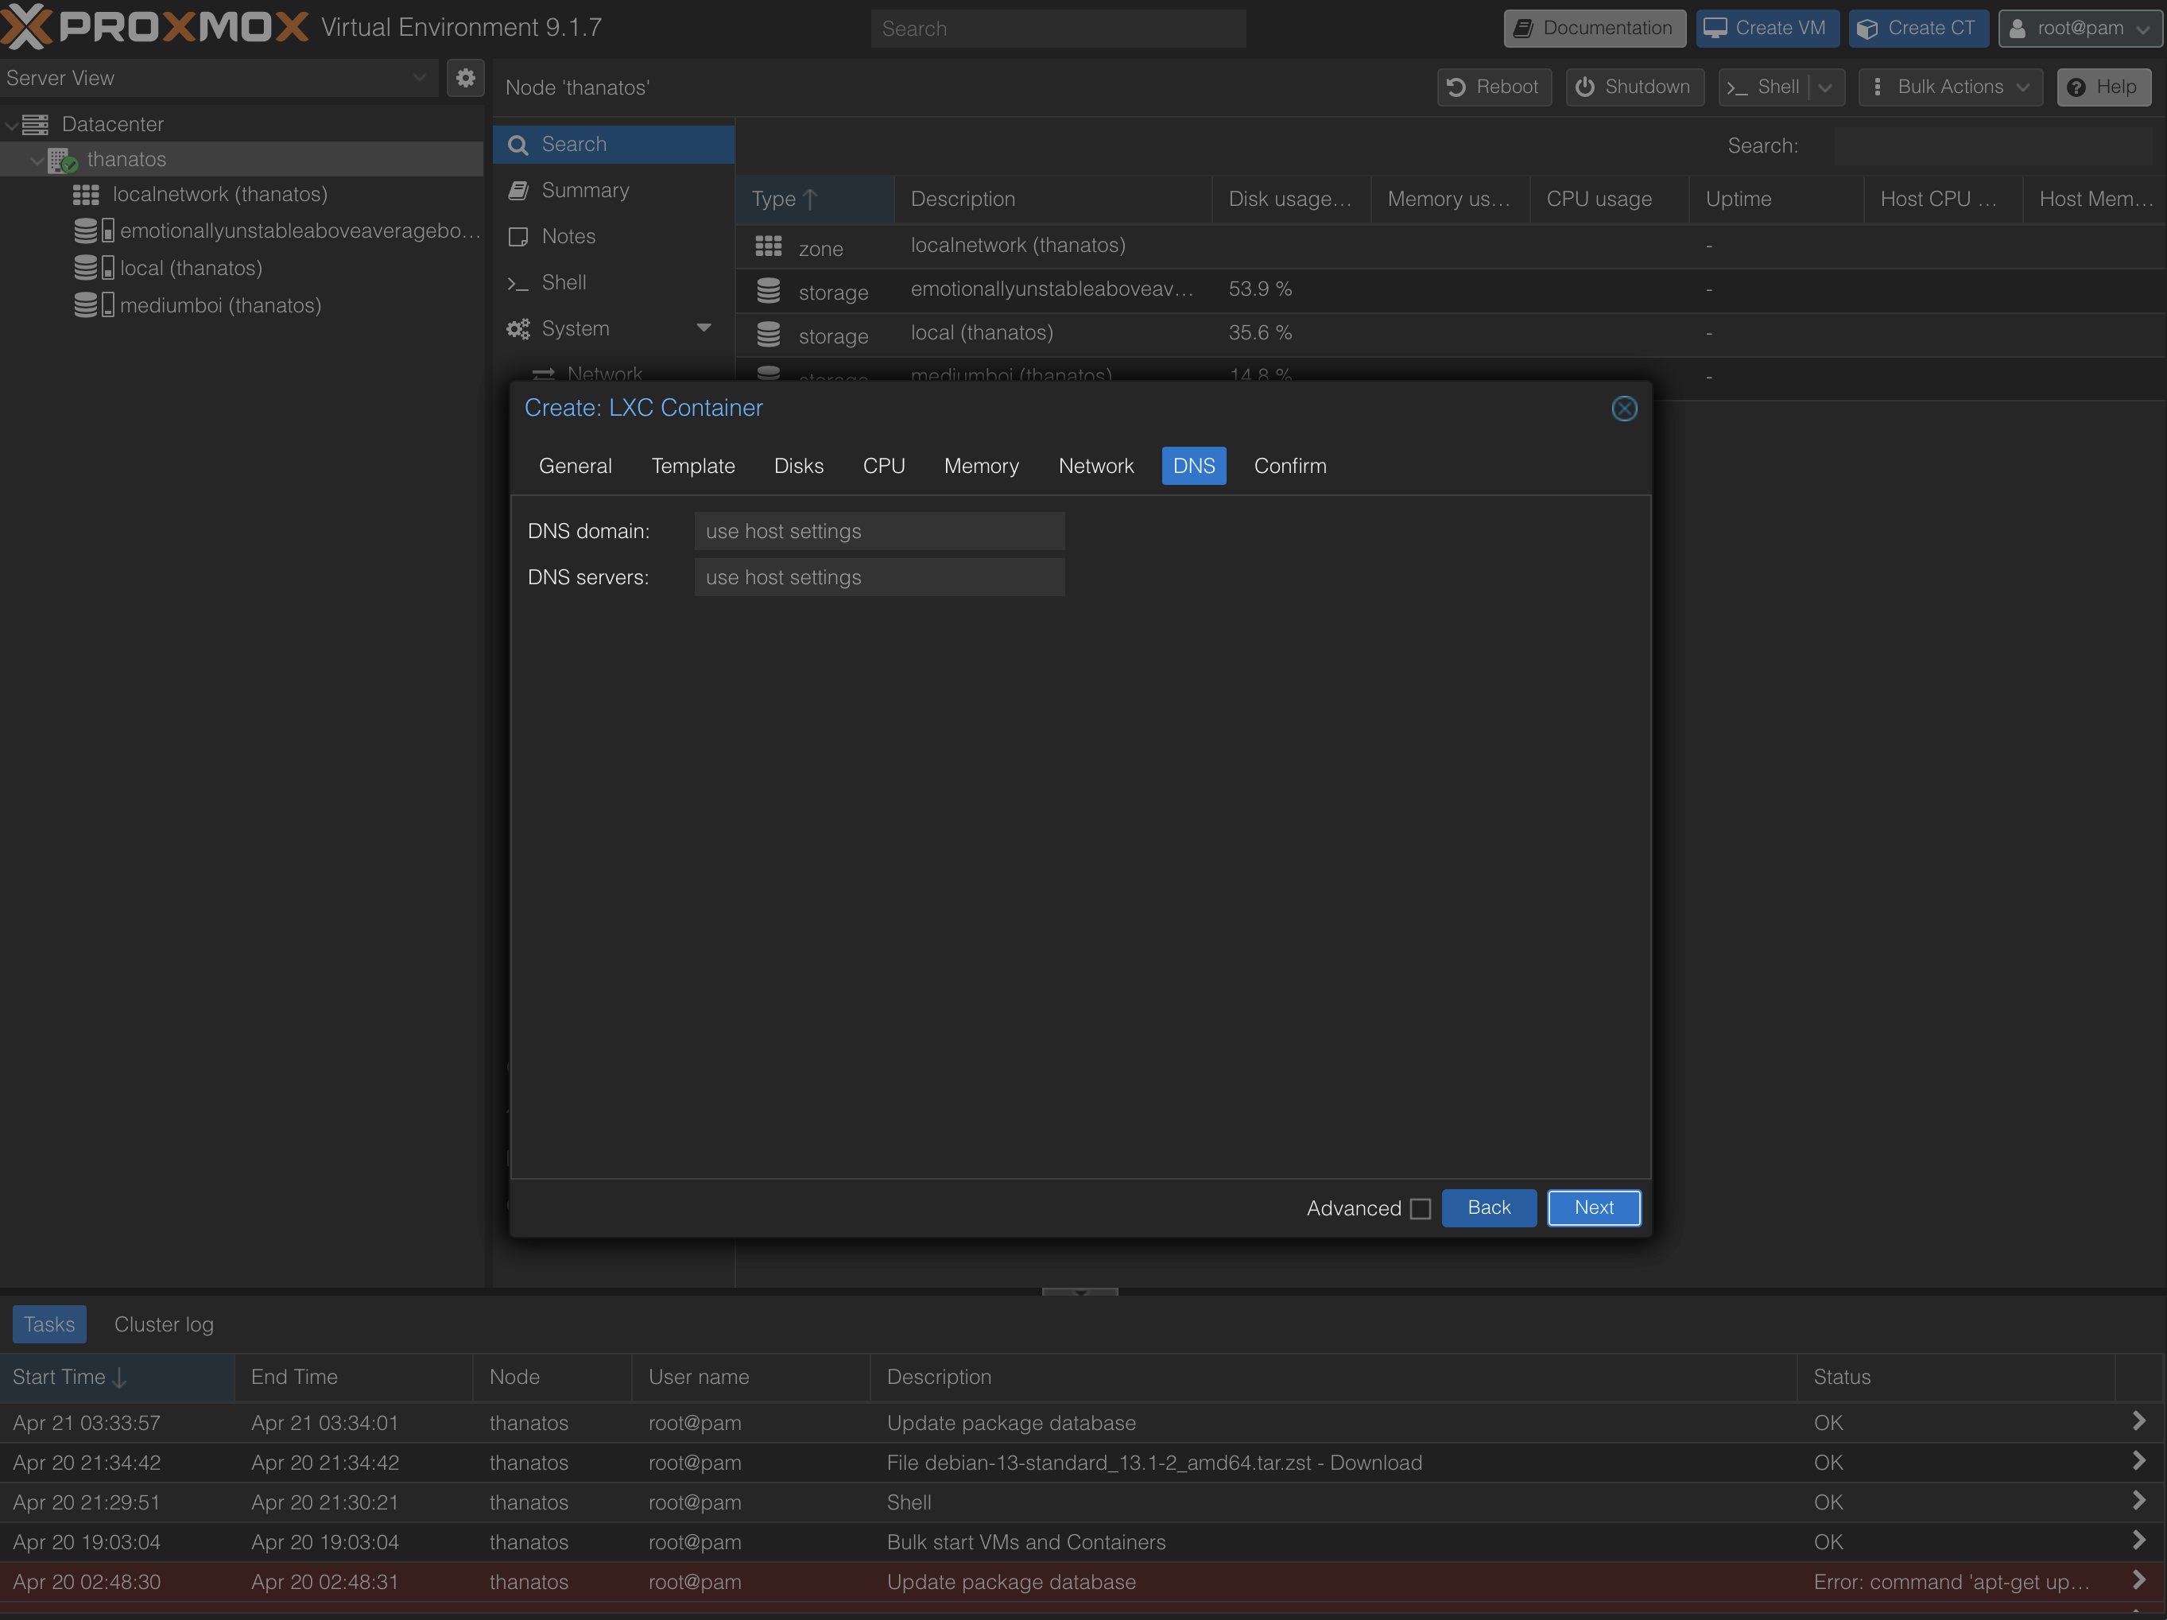Click the Bulk Actions vertical dots icon
The image size is (2167, 1620).
(1877, 87)
